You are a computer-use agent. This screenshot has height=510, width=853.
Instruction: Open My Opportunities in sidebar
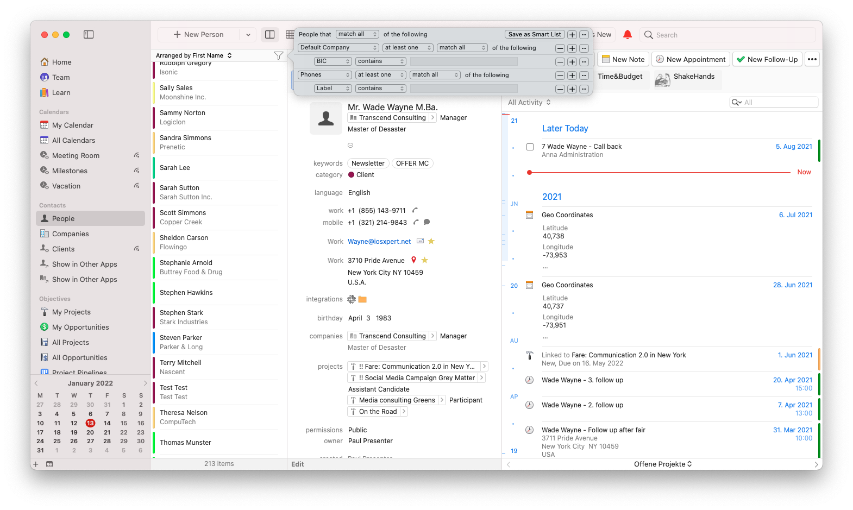click(x=80, y=328)
